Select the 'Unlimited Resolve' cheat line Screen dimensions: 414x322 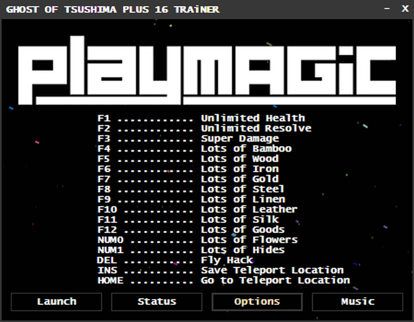pos(204,128)
